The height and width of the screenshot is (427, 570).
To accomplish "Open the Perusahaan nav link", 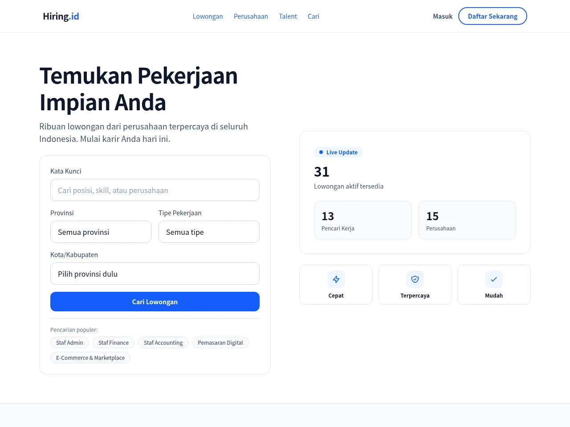I will (x=251, y=16).
